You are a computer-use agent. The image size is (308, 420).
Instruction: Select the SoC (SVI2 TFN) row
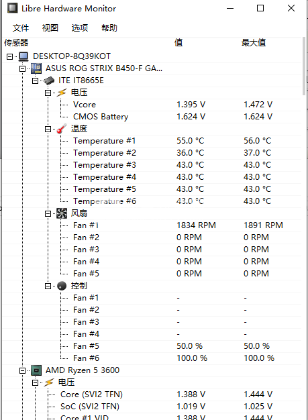[x=152, y=407]
